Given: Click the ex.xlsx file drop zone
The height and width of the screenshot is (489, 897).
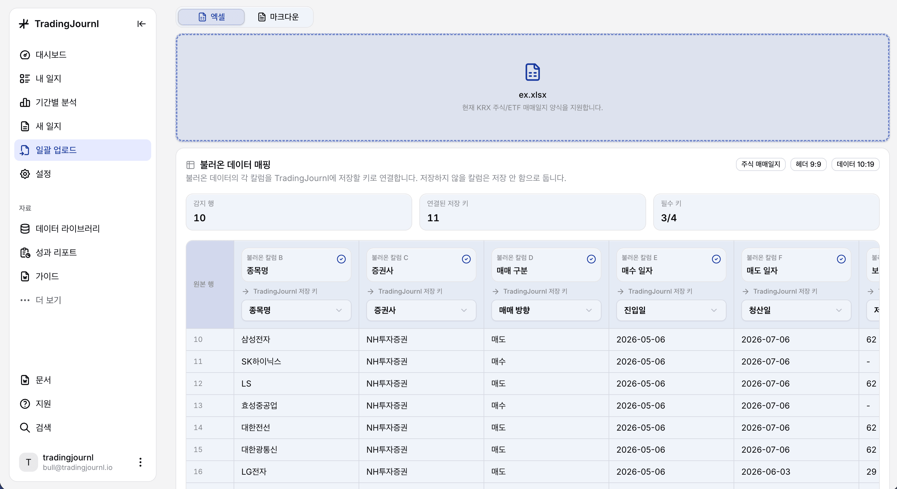Looking at the screenshot, I should (x=532, y=88).
